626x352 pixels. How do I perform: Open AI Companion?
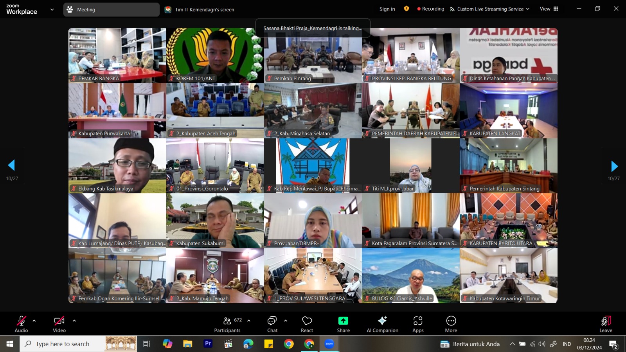(x=382, y=324)
